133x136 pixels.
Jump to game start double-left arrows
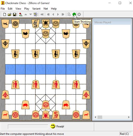[x=48, y=15]
